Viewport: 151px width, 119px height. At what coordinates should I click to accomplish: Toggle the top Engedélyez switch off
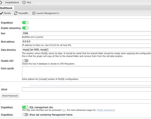click(x=25, y=23)
